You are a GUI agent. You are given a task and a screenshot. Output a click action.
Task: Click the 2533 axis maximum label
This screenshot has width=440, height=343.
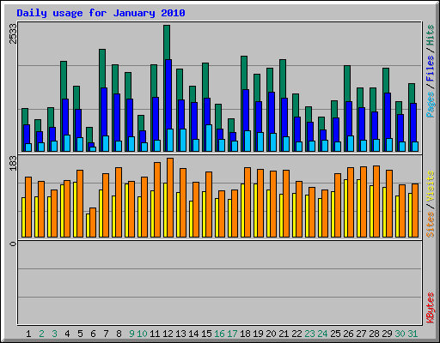pyautogui.click(x=14, y=33)
